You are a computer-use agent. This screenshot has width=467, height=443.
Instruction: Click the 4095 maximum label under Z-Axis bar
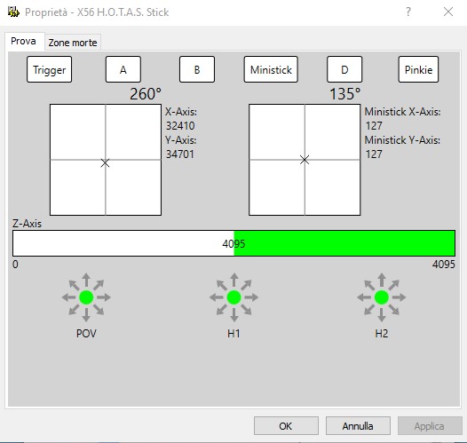[444, 264]
